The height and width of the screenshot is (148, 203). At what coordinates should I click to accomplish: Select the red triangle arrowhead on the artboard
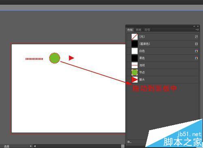71,58
